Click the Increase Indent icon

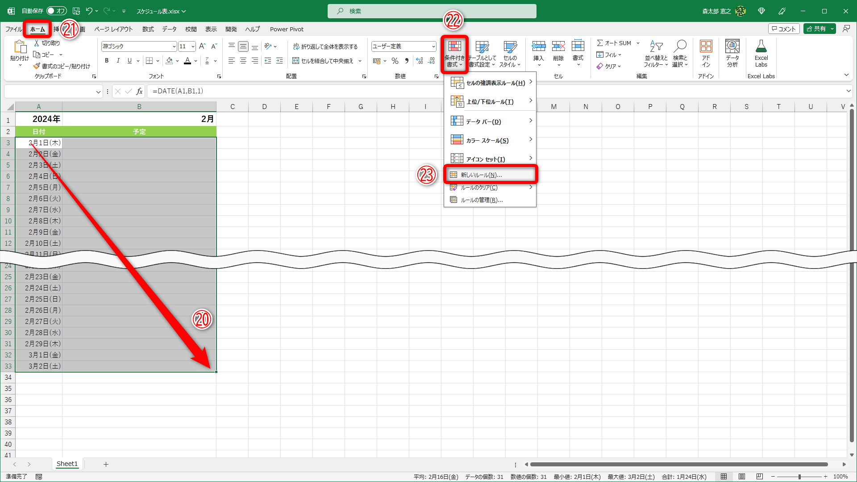[x=279, y=61]
